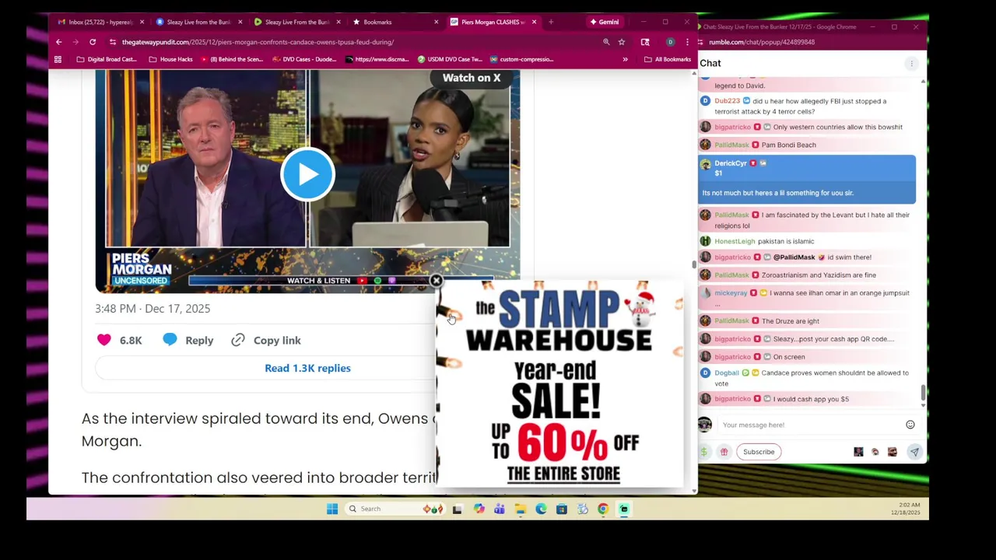The width and height of the screenshot is (996, 560).
Task: Insert the first emote next to Subscribe
Action: click(858, 452)
